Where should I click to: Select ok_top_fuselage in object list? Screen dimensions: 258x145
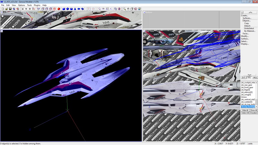tap(248, 107)
